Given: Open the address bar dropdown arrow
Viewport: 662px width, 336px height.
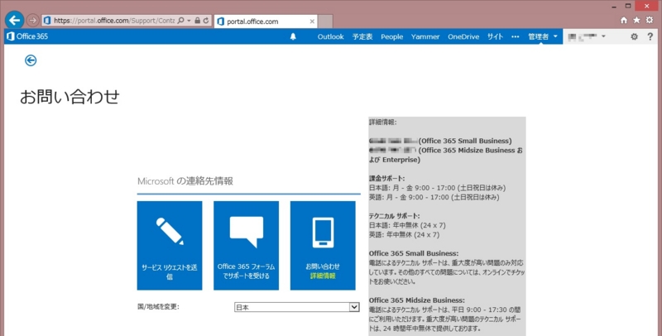Looking at the screenshot, I should coord(189,20).
